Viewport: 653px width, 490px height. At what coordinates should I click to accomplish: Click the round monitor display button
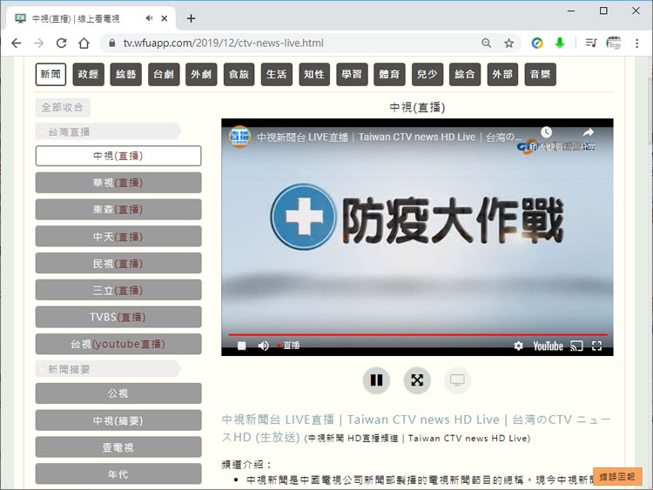tap(457, 380)
